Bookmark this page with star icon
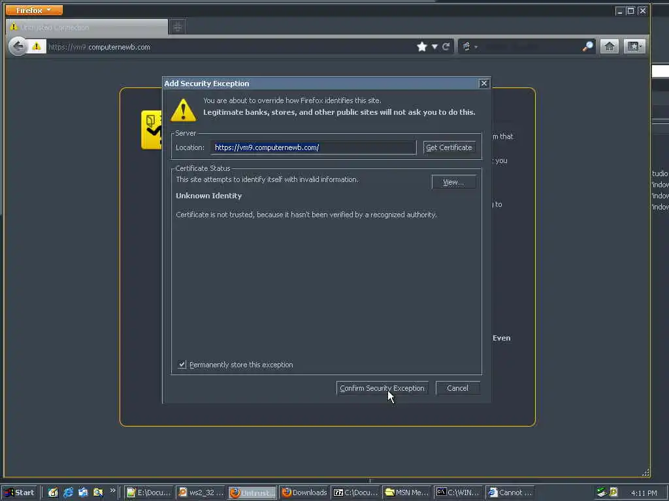The width and height of the screenshot is (669, 501). [422, 47]
